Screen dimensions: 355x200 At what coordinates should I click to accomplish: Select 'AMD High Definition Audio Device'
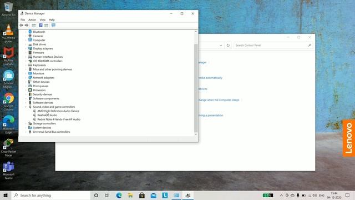(58, 111)
